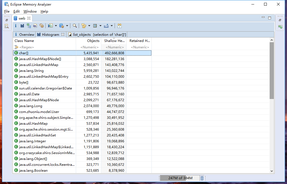This screenshot has width=287, height=184.
Task: Click the vertical scrollbar thumb
Action: [272, 71]
